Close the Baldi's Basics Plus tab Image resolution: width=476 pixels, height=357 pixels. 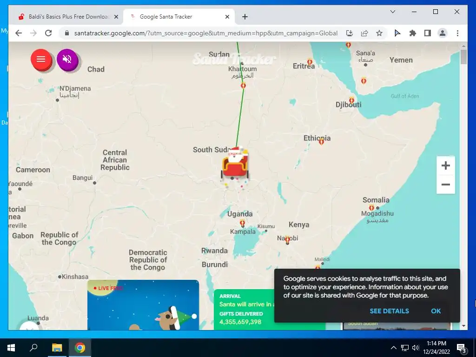coord(116,17)
